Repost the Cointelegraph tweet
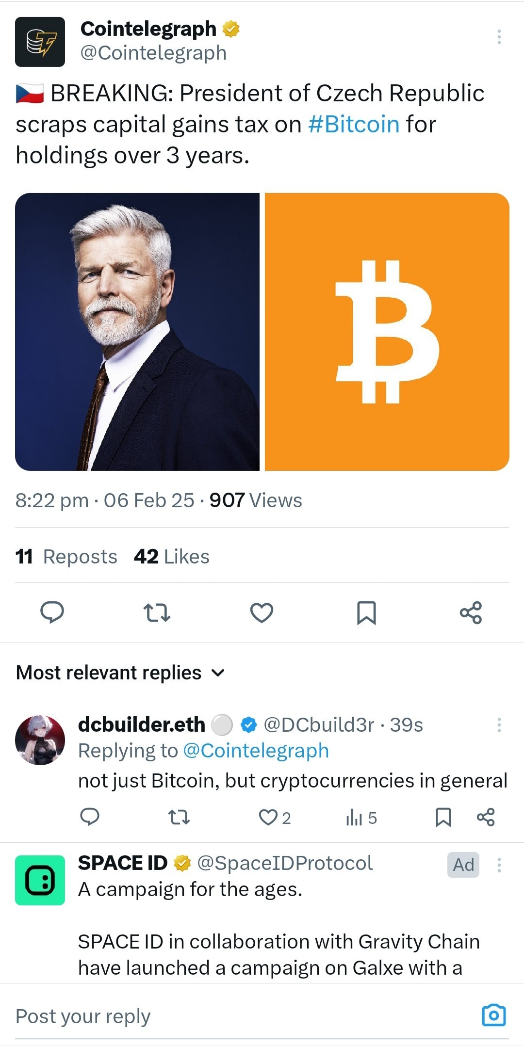Screen dimensions: 524x1046 tap(157, 612)
